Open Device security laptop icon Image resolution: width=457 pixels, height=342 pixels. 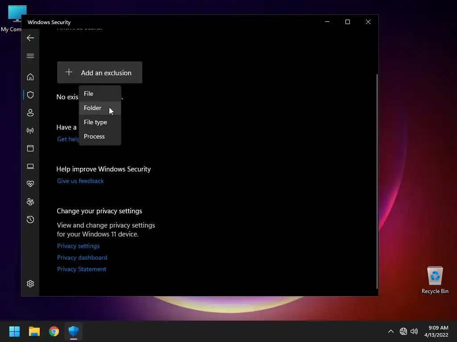(x=30, y=166)
